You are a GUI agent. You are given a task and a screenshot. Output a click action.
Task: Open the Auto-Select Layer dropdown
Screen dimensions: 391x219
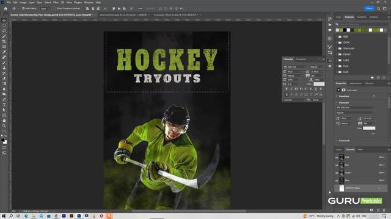coord(45,9)
